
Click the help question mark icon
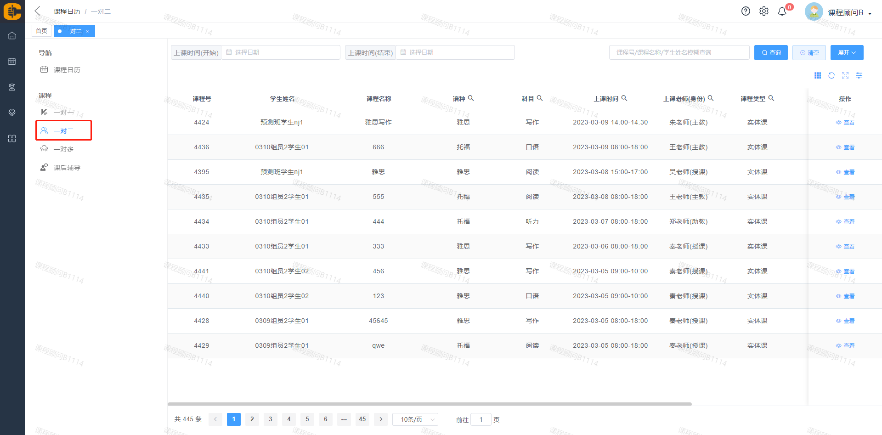pyautogui.click(x=746, y=11)
